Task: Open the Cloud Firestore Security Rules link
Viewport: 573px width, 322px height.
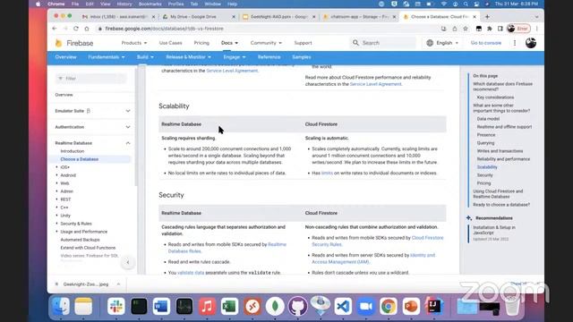Action: pos(377,241)
